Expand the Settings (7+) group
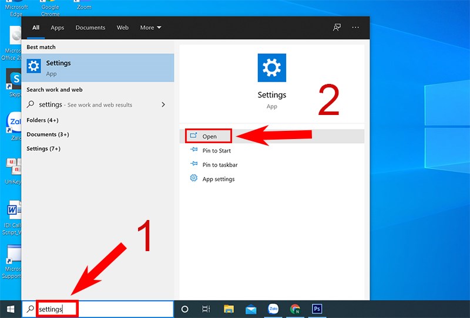The height and width of the screenshot is (318, 470). (43, 149)
